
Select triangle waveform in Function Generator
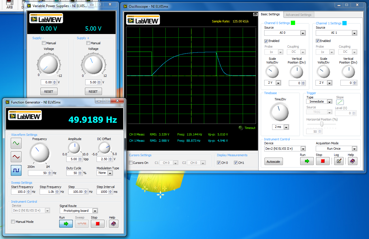tap(16, 157)
